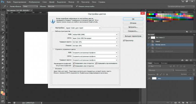Image resolution: width=196 pixels, height=104 pixels.
Task: Select the Zoom tool
Action: pos(3,86)
